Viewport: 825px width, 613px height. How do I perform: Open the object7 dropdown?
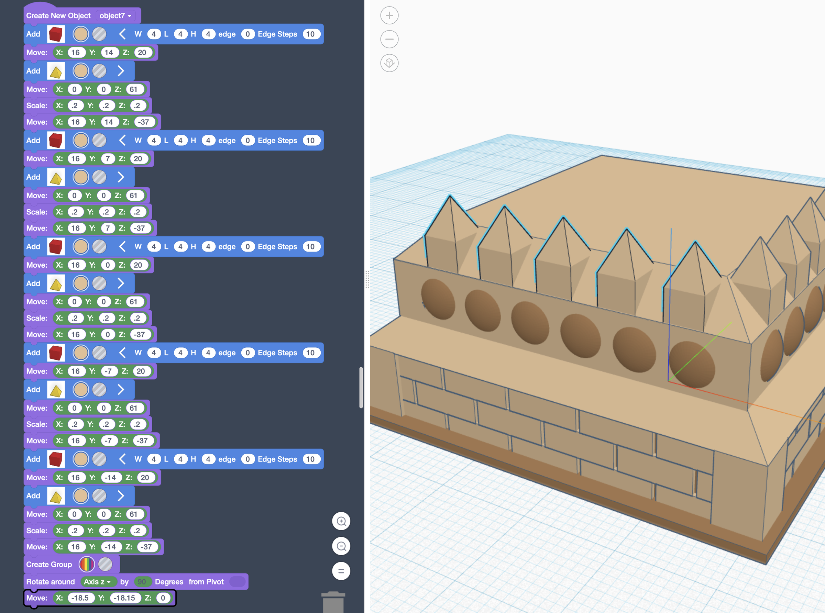pos(116,15)
